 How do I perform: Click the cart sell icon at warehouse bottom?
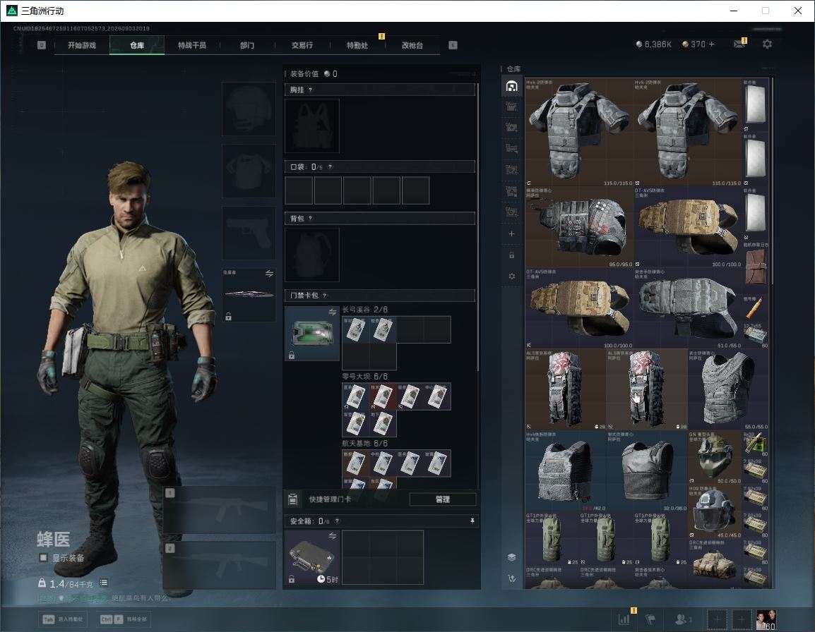point(511,578)
